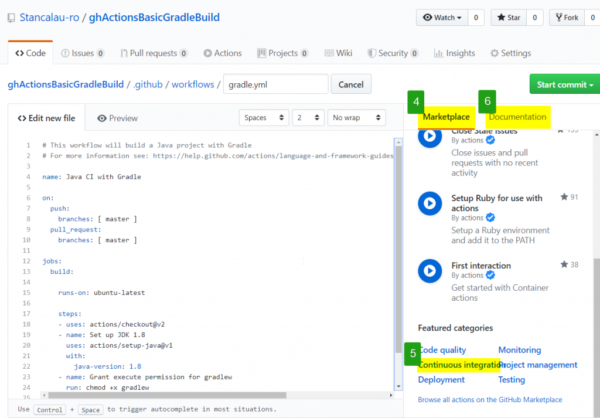Click the Close Stale Issues play icon
This screenshot has height=418, width=600.
pos(429,136)
